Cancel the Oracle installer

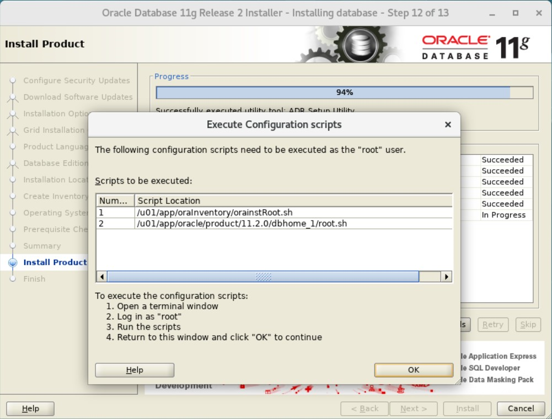click(519, 409)
